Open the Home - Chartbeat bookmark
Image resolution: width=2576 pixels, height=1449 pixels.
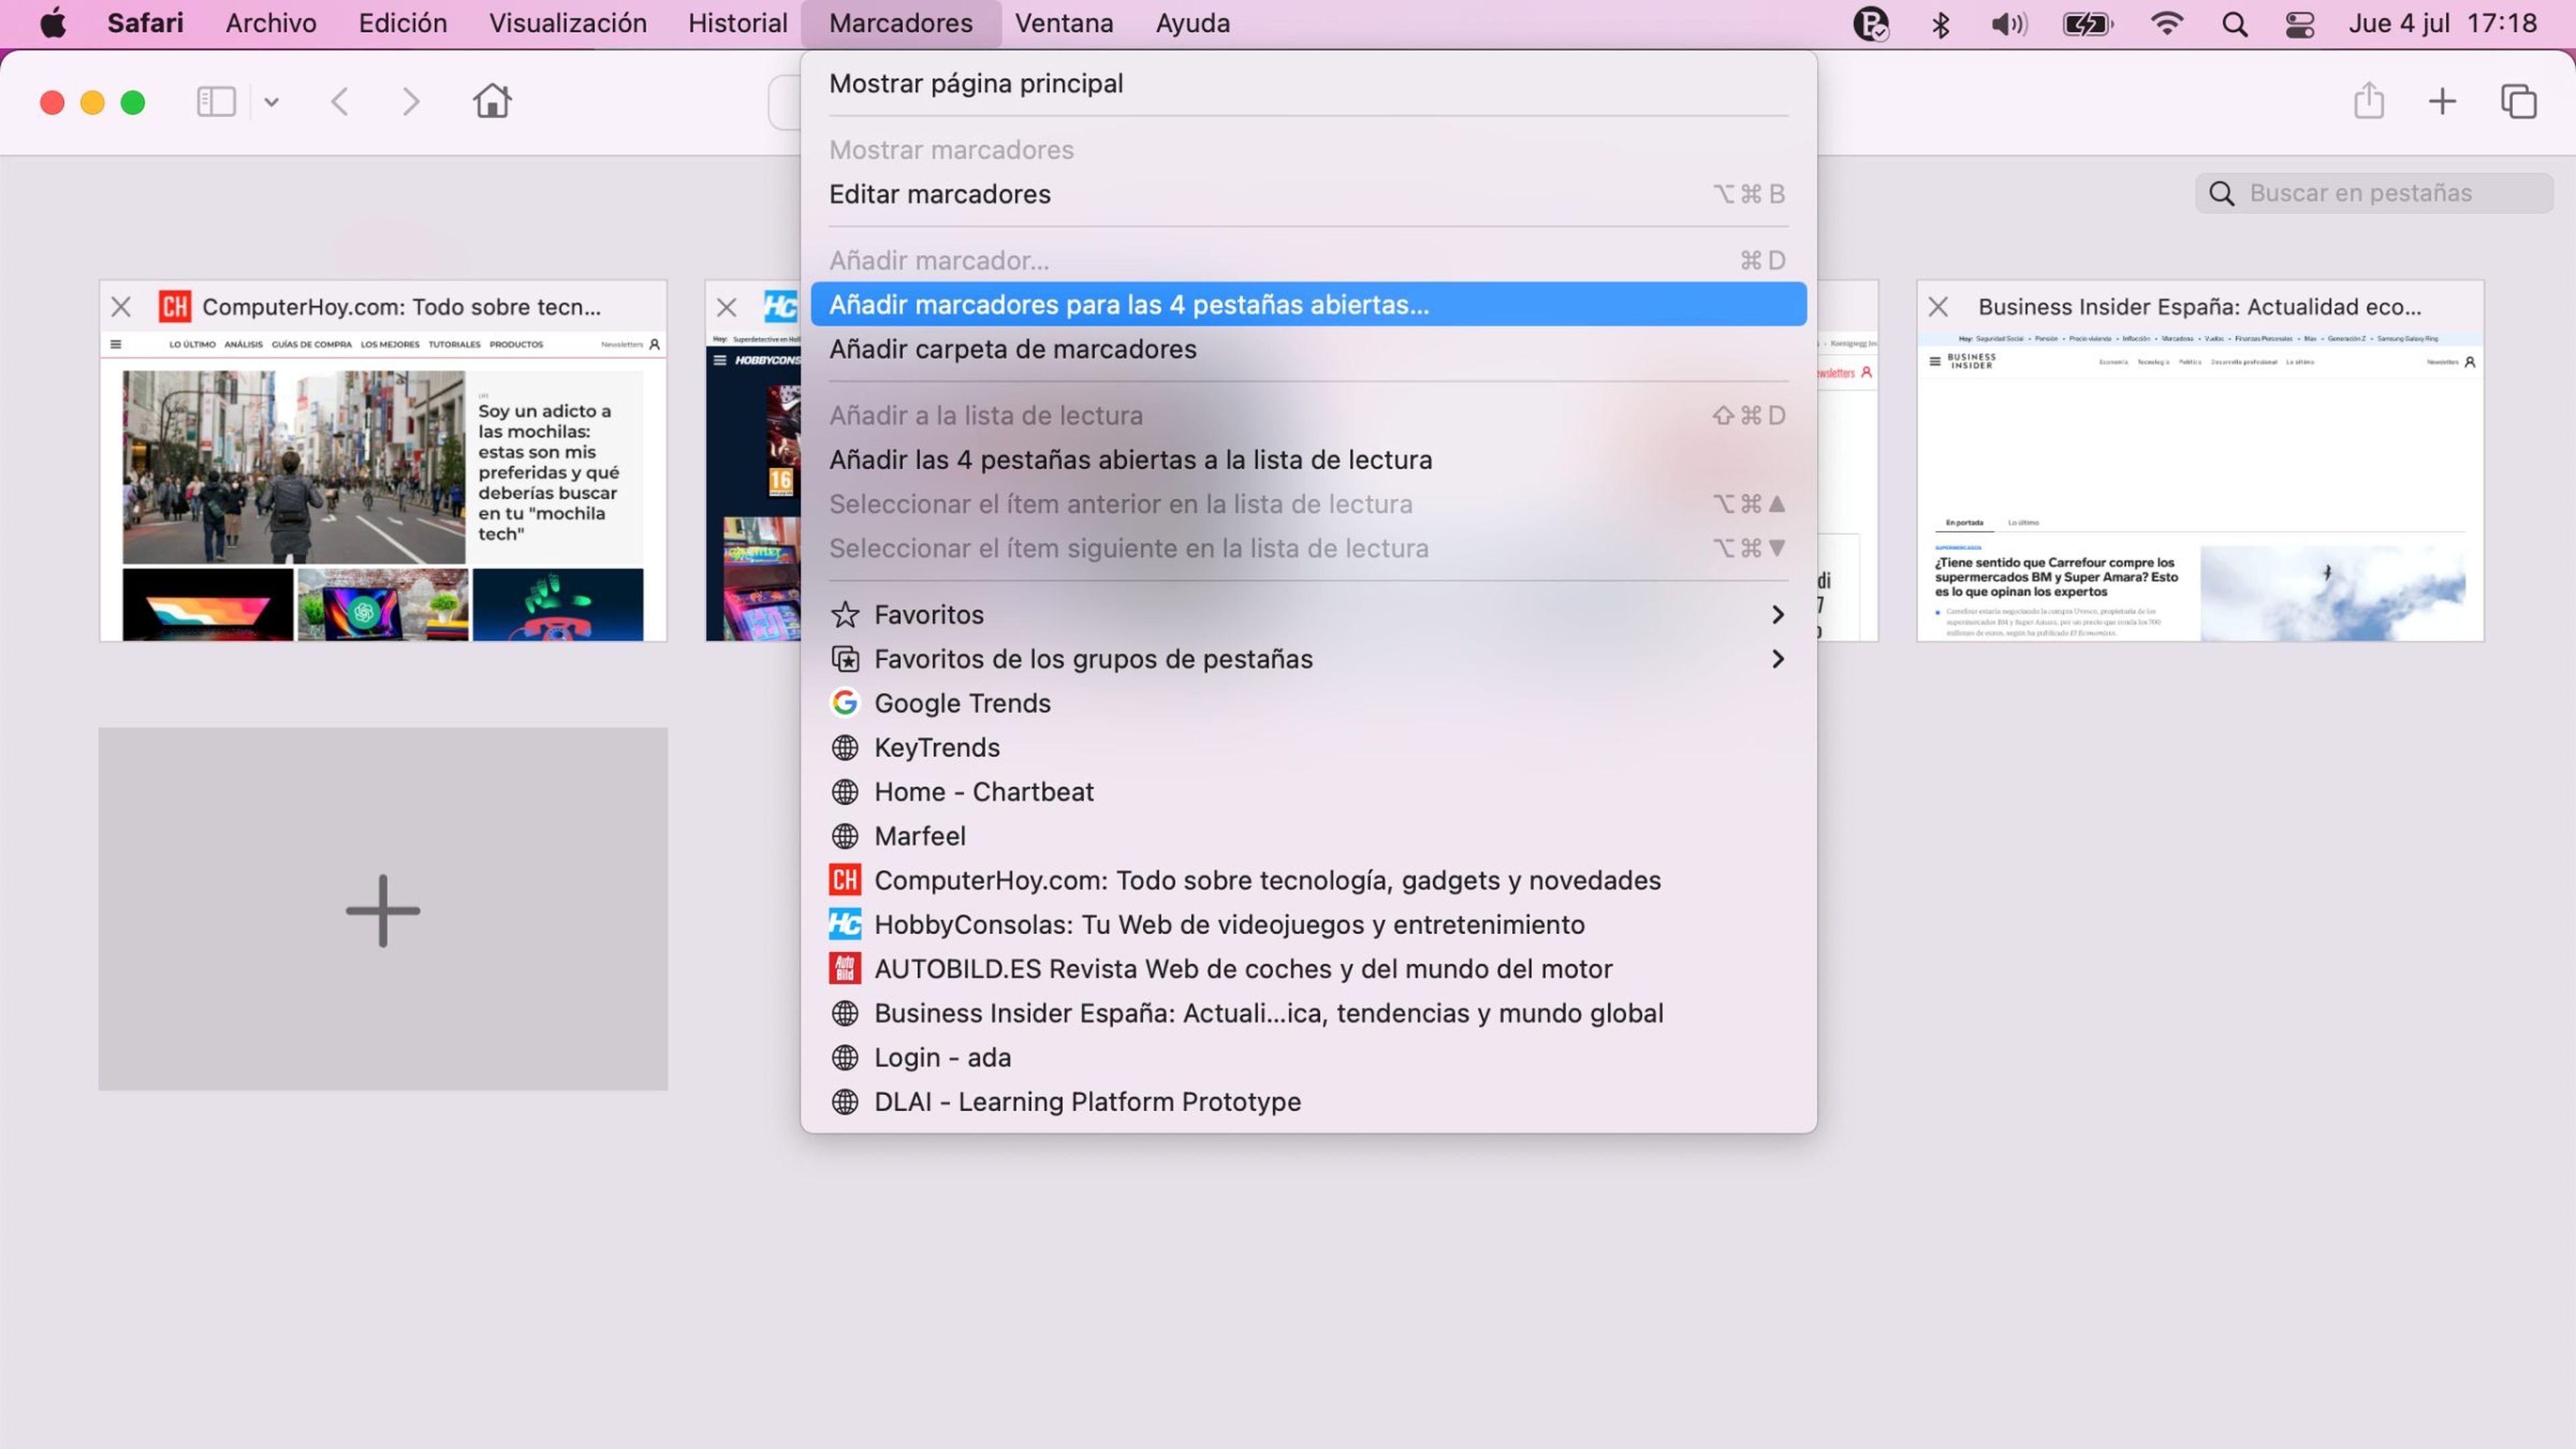point(1308,792)
